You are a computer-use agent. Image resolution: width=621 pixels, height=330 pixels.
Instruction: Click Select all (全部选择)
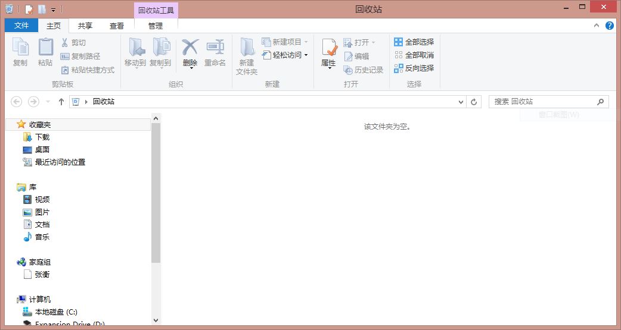pos(414,42)
